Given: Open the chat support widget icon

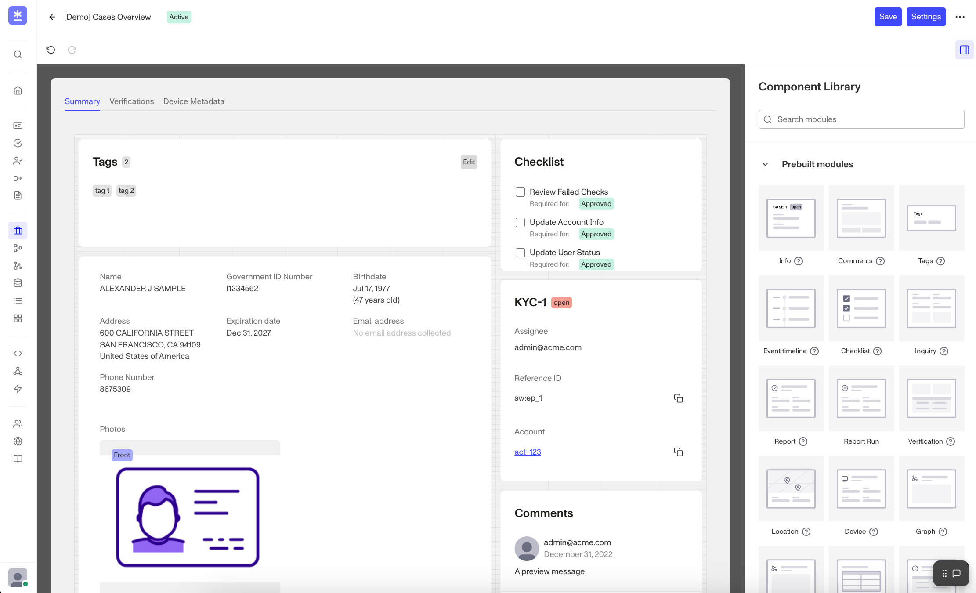Looking at the screenshot, I should [x=957, y=574].
